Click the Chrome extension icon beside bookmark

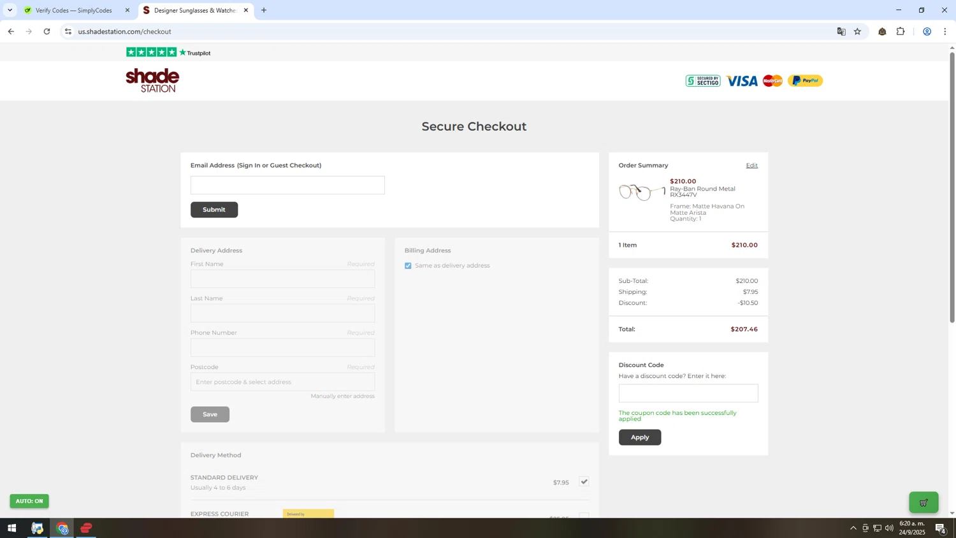point(882,31)
